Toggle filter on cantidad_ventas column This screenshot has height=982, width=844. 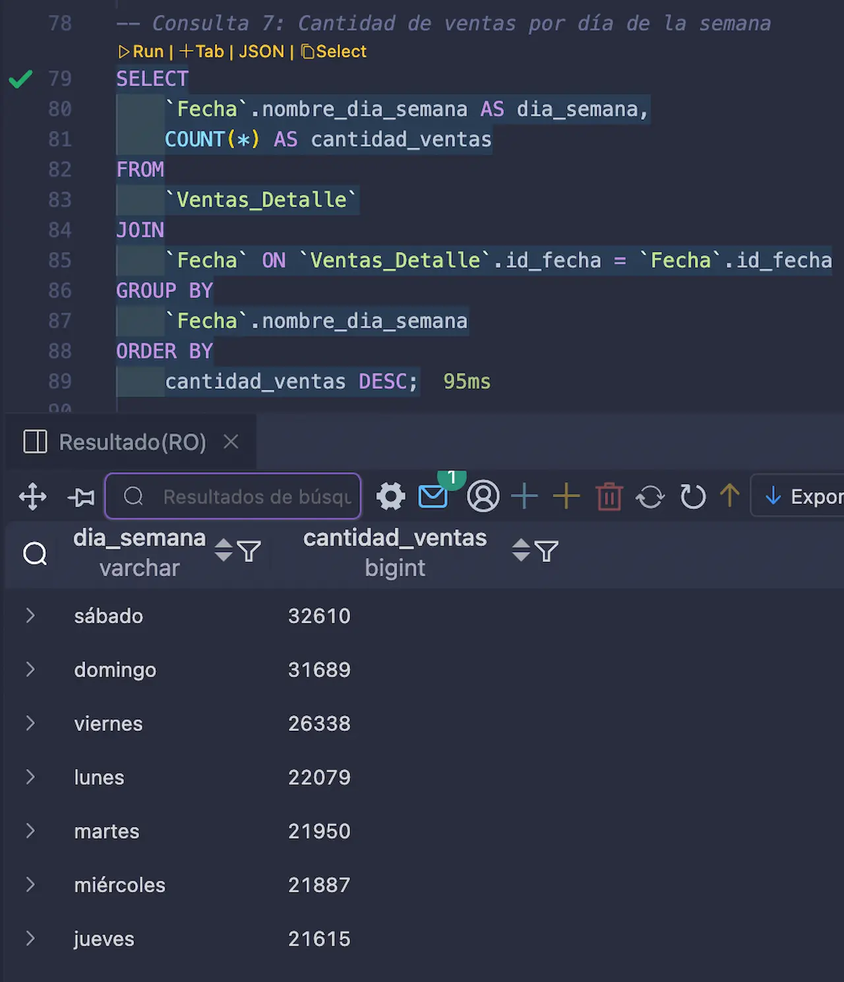pyautogui.click(x=547, y=551)
